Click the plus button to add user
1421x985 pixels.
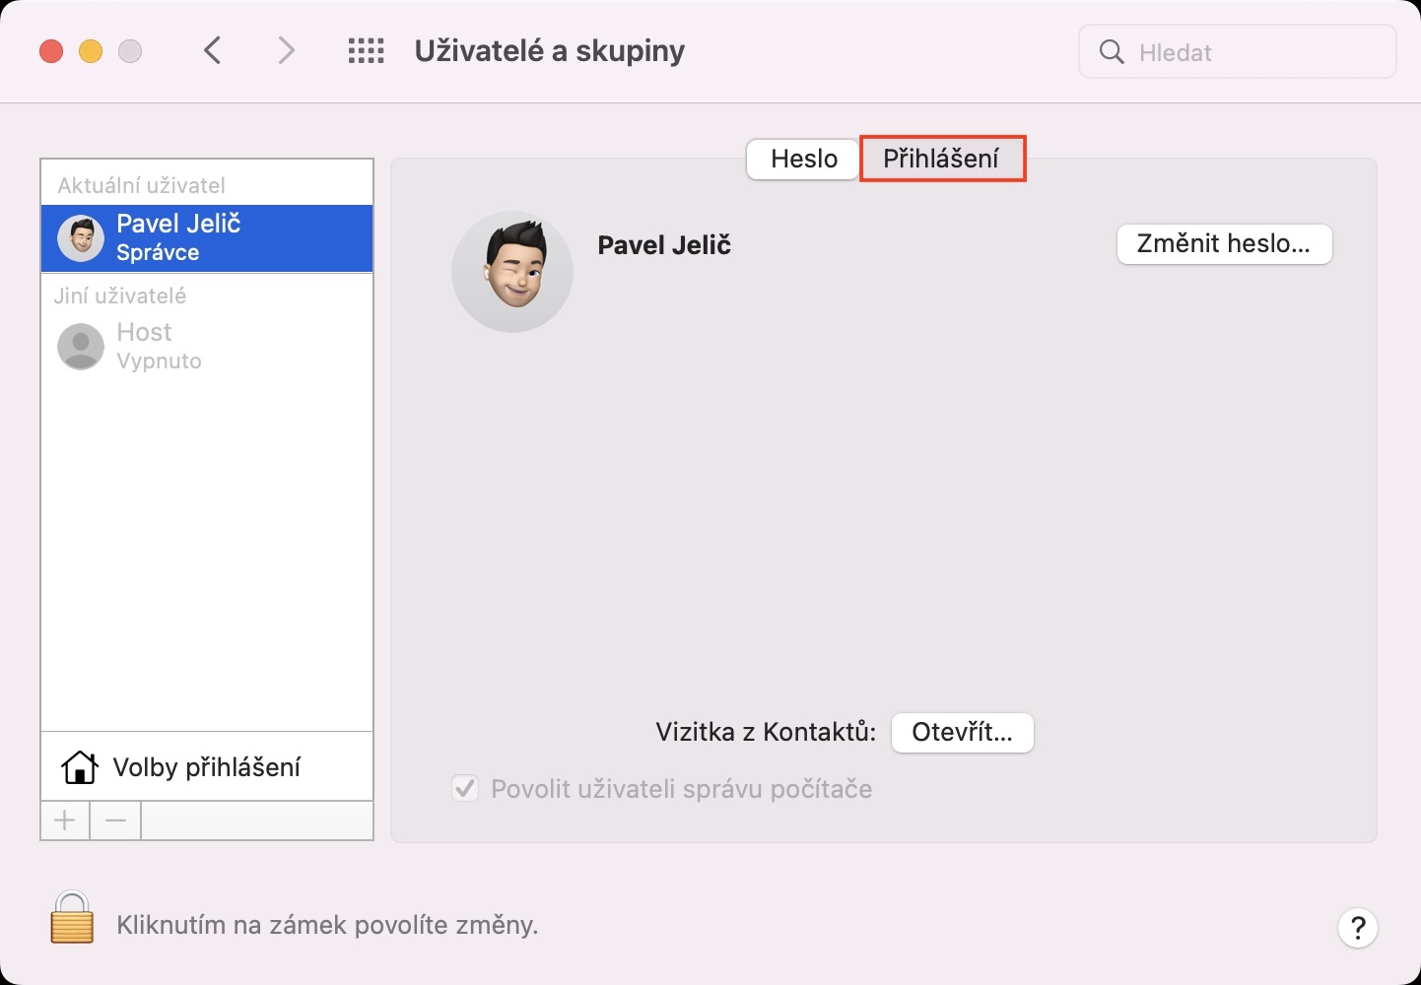tap(65, 821)
